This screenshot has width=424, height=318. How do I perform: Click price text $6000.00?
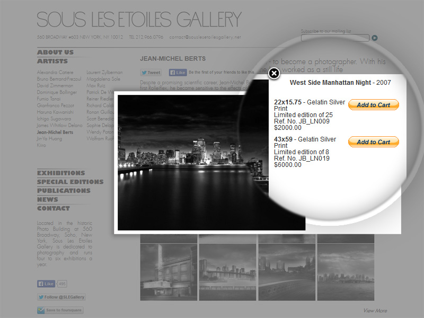(287, 165)
